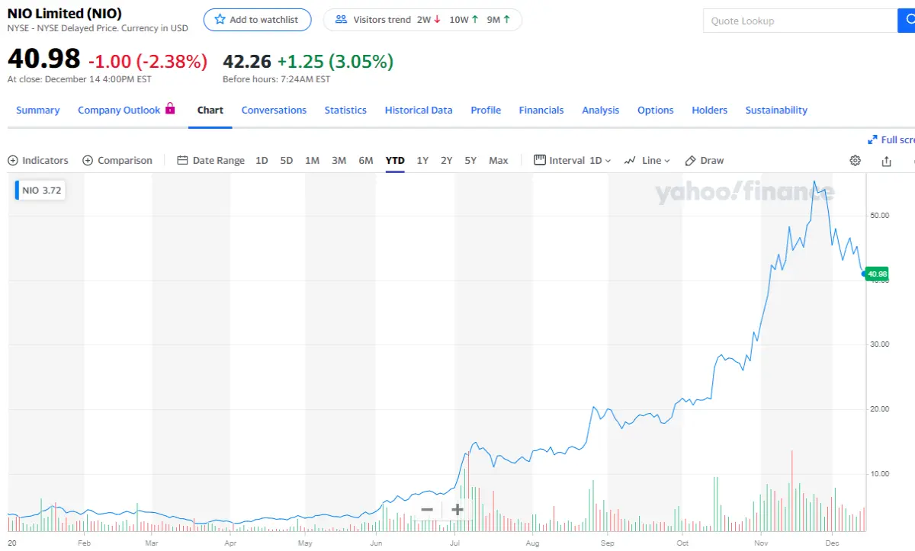915x551 pixels.
Task: Select the Max range
Action: pos(499,161)
